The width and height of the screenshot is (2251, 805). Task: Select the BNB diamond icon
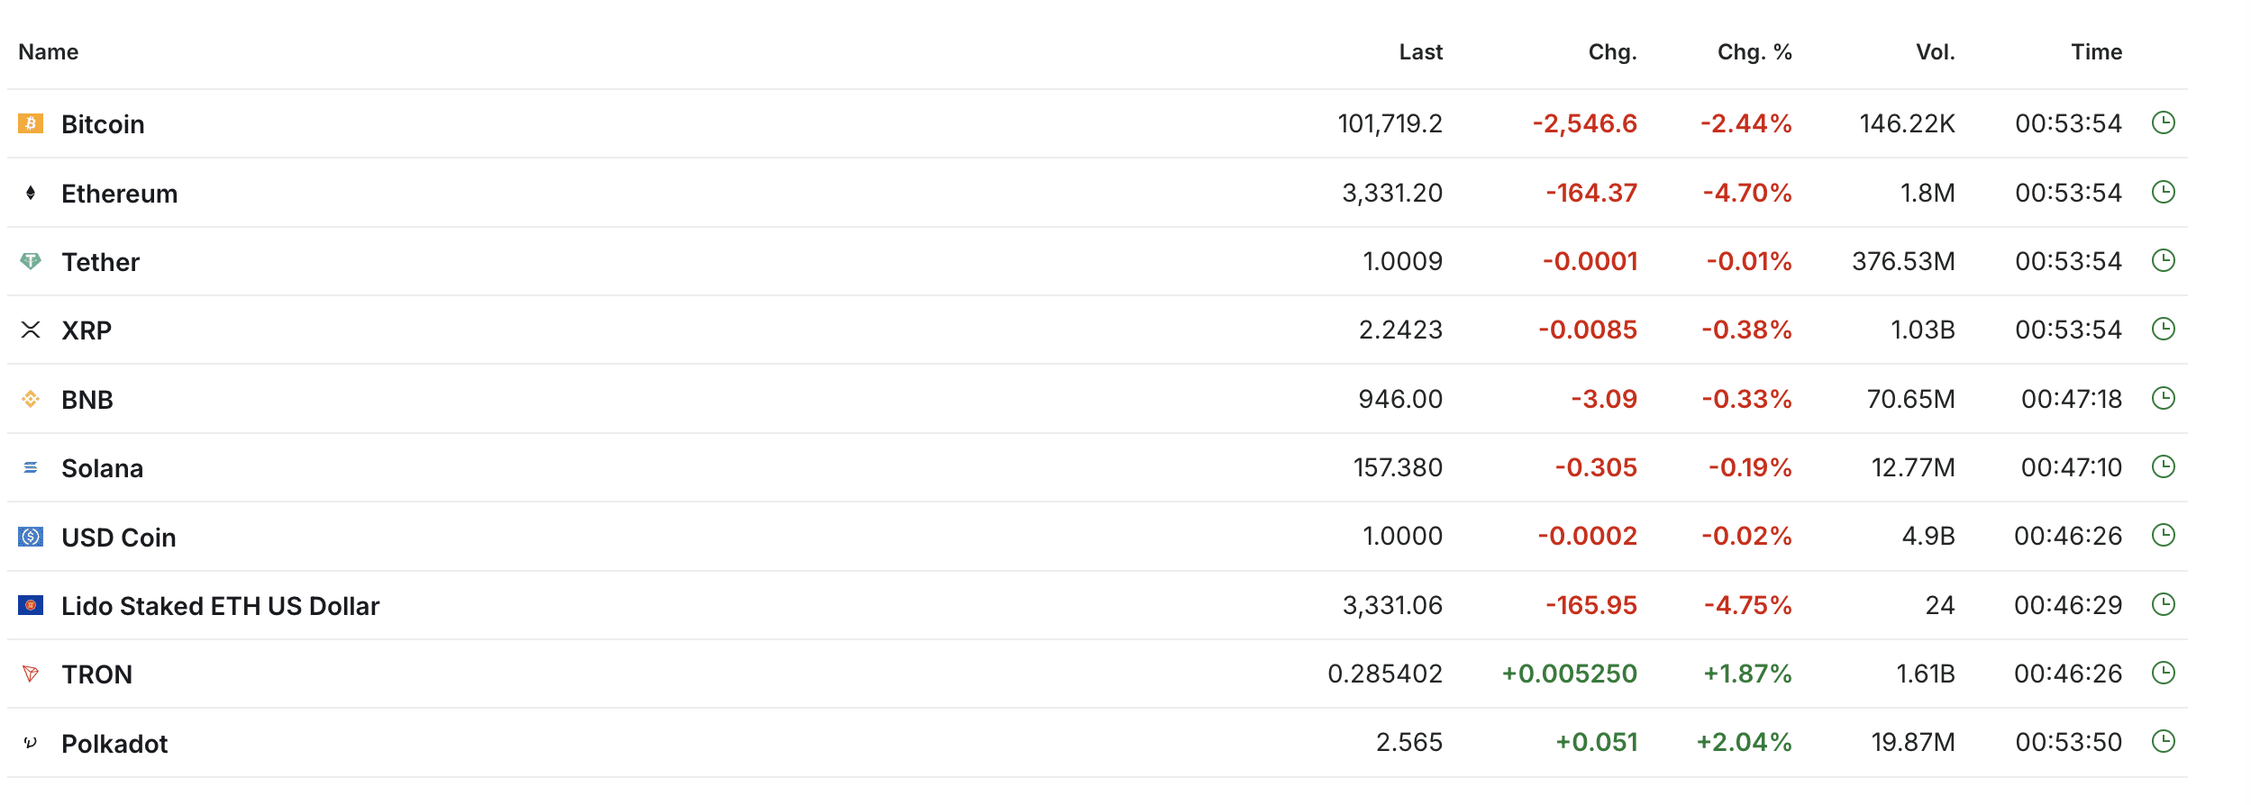point(31,399)
